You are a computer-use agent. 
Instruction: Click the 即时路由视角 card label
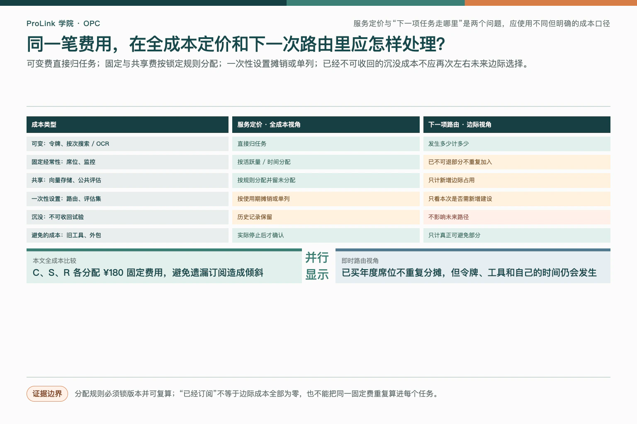pyautogui.click(x=360, y=261)
